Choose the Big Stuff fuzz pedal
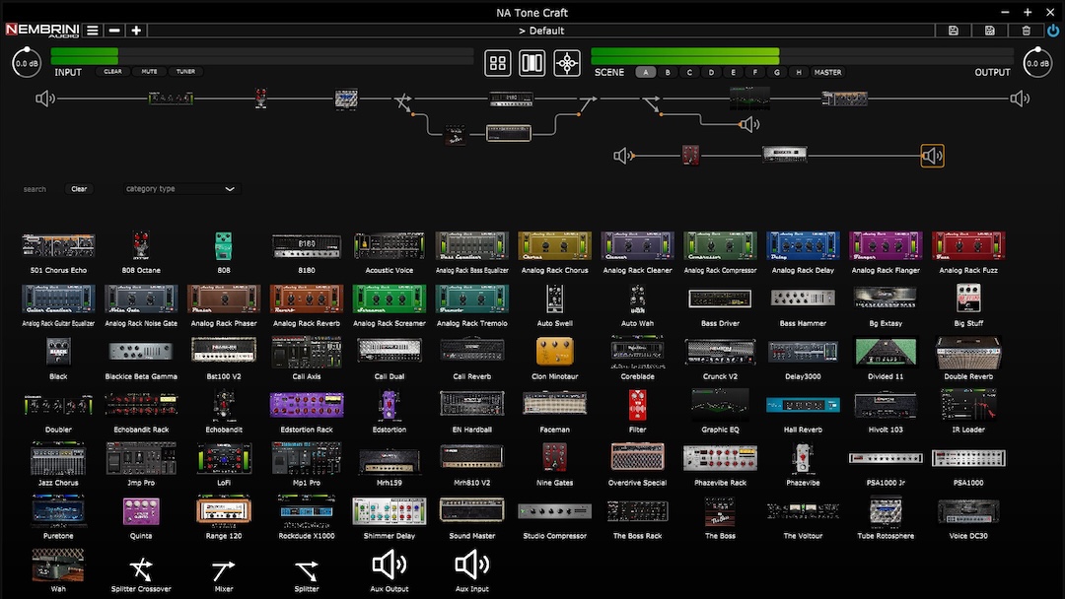The image size is (1065, 599). [x=967, y=298]
